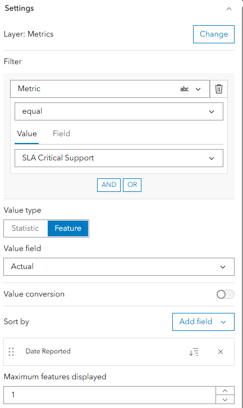Click the Maximum features displayed input box
The image size is (243, 408).
(x=109, y=395)
